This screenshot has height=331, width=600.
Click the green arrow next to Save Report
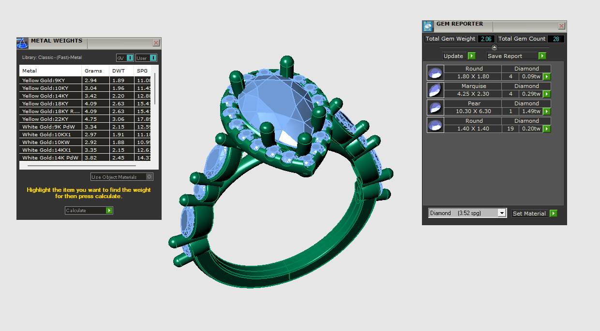542,56
